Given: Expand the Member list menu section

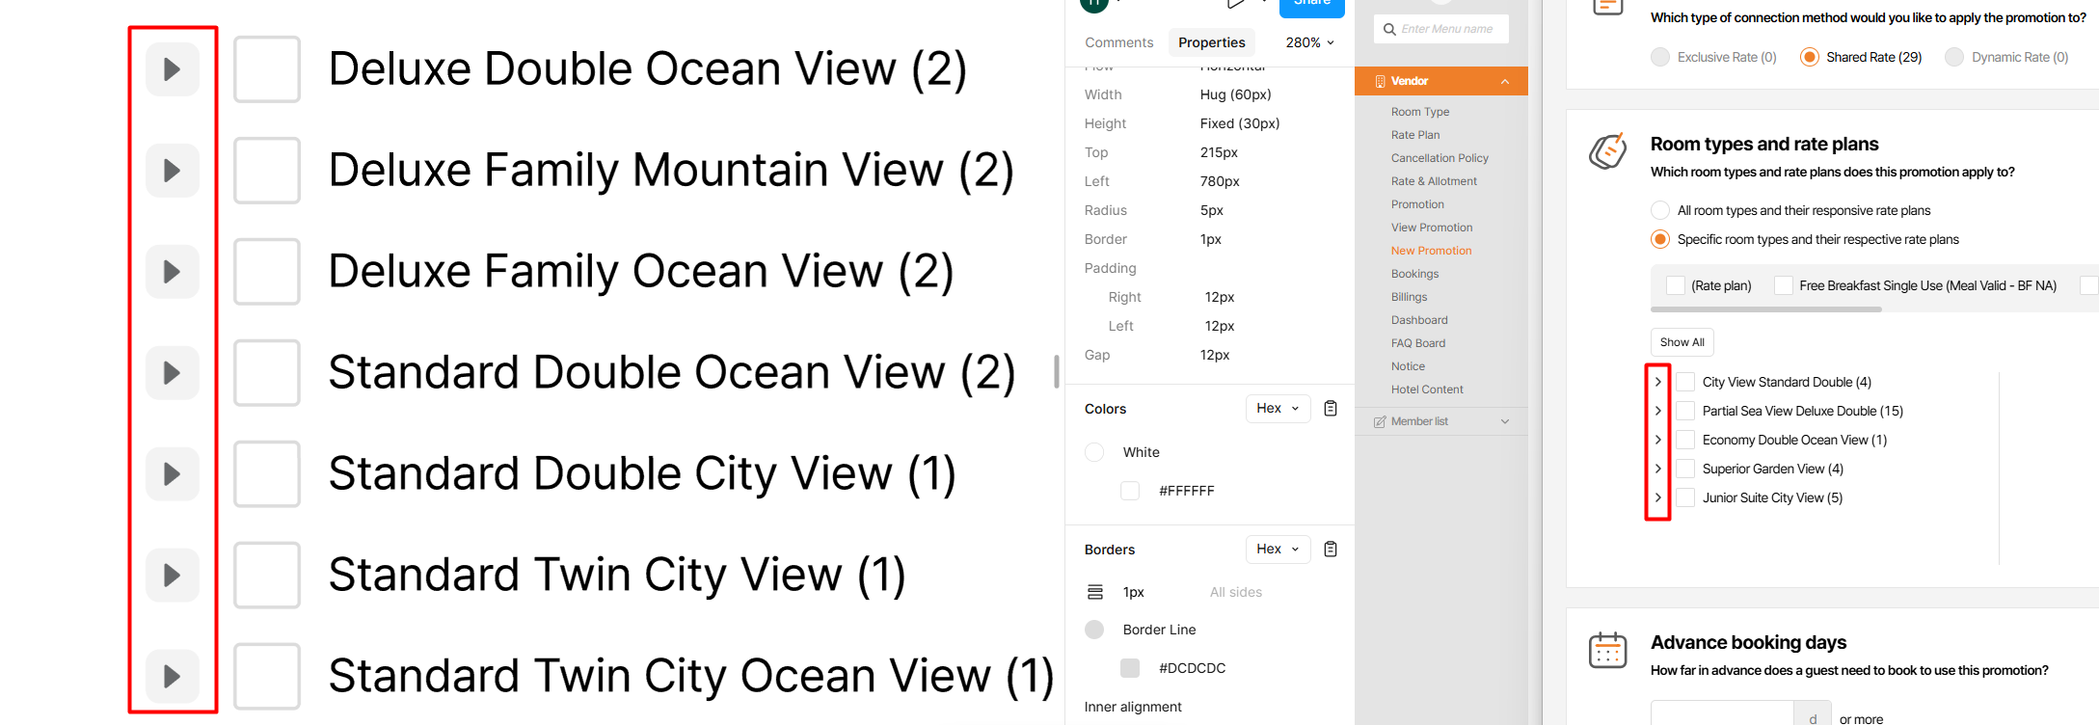Looking at the screenshot, I should point(1505,421).
